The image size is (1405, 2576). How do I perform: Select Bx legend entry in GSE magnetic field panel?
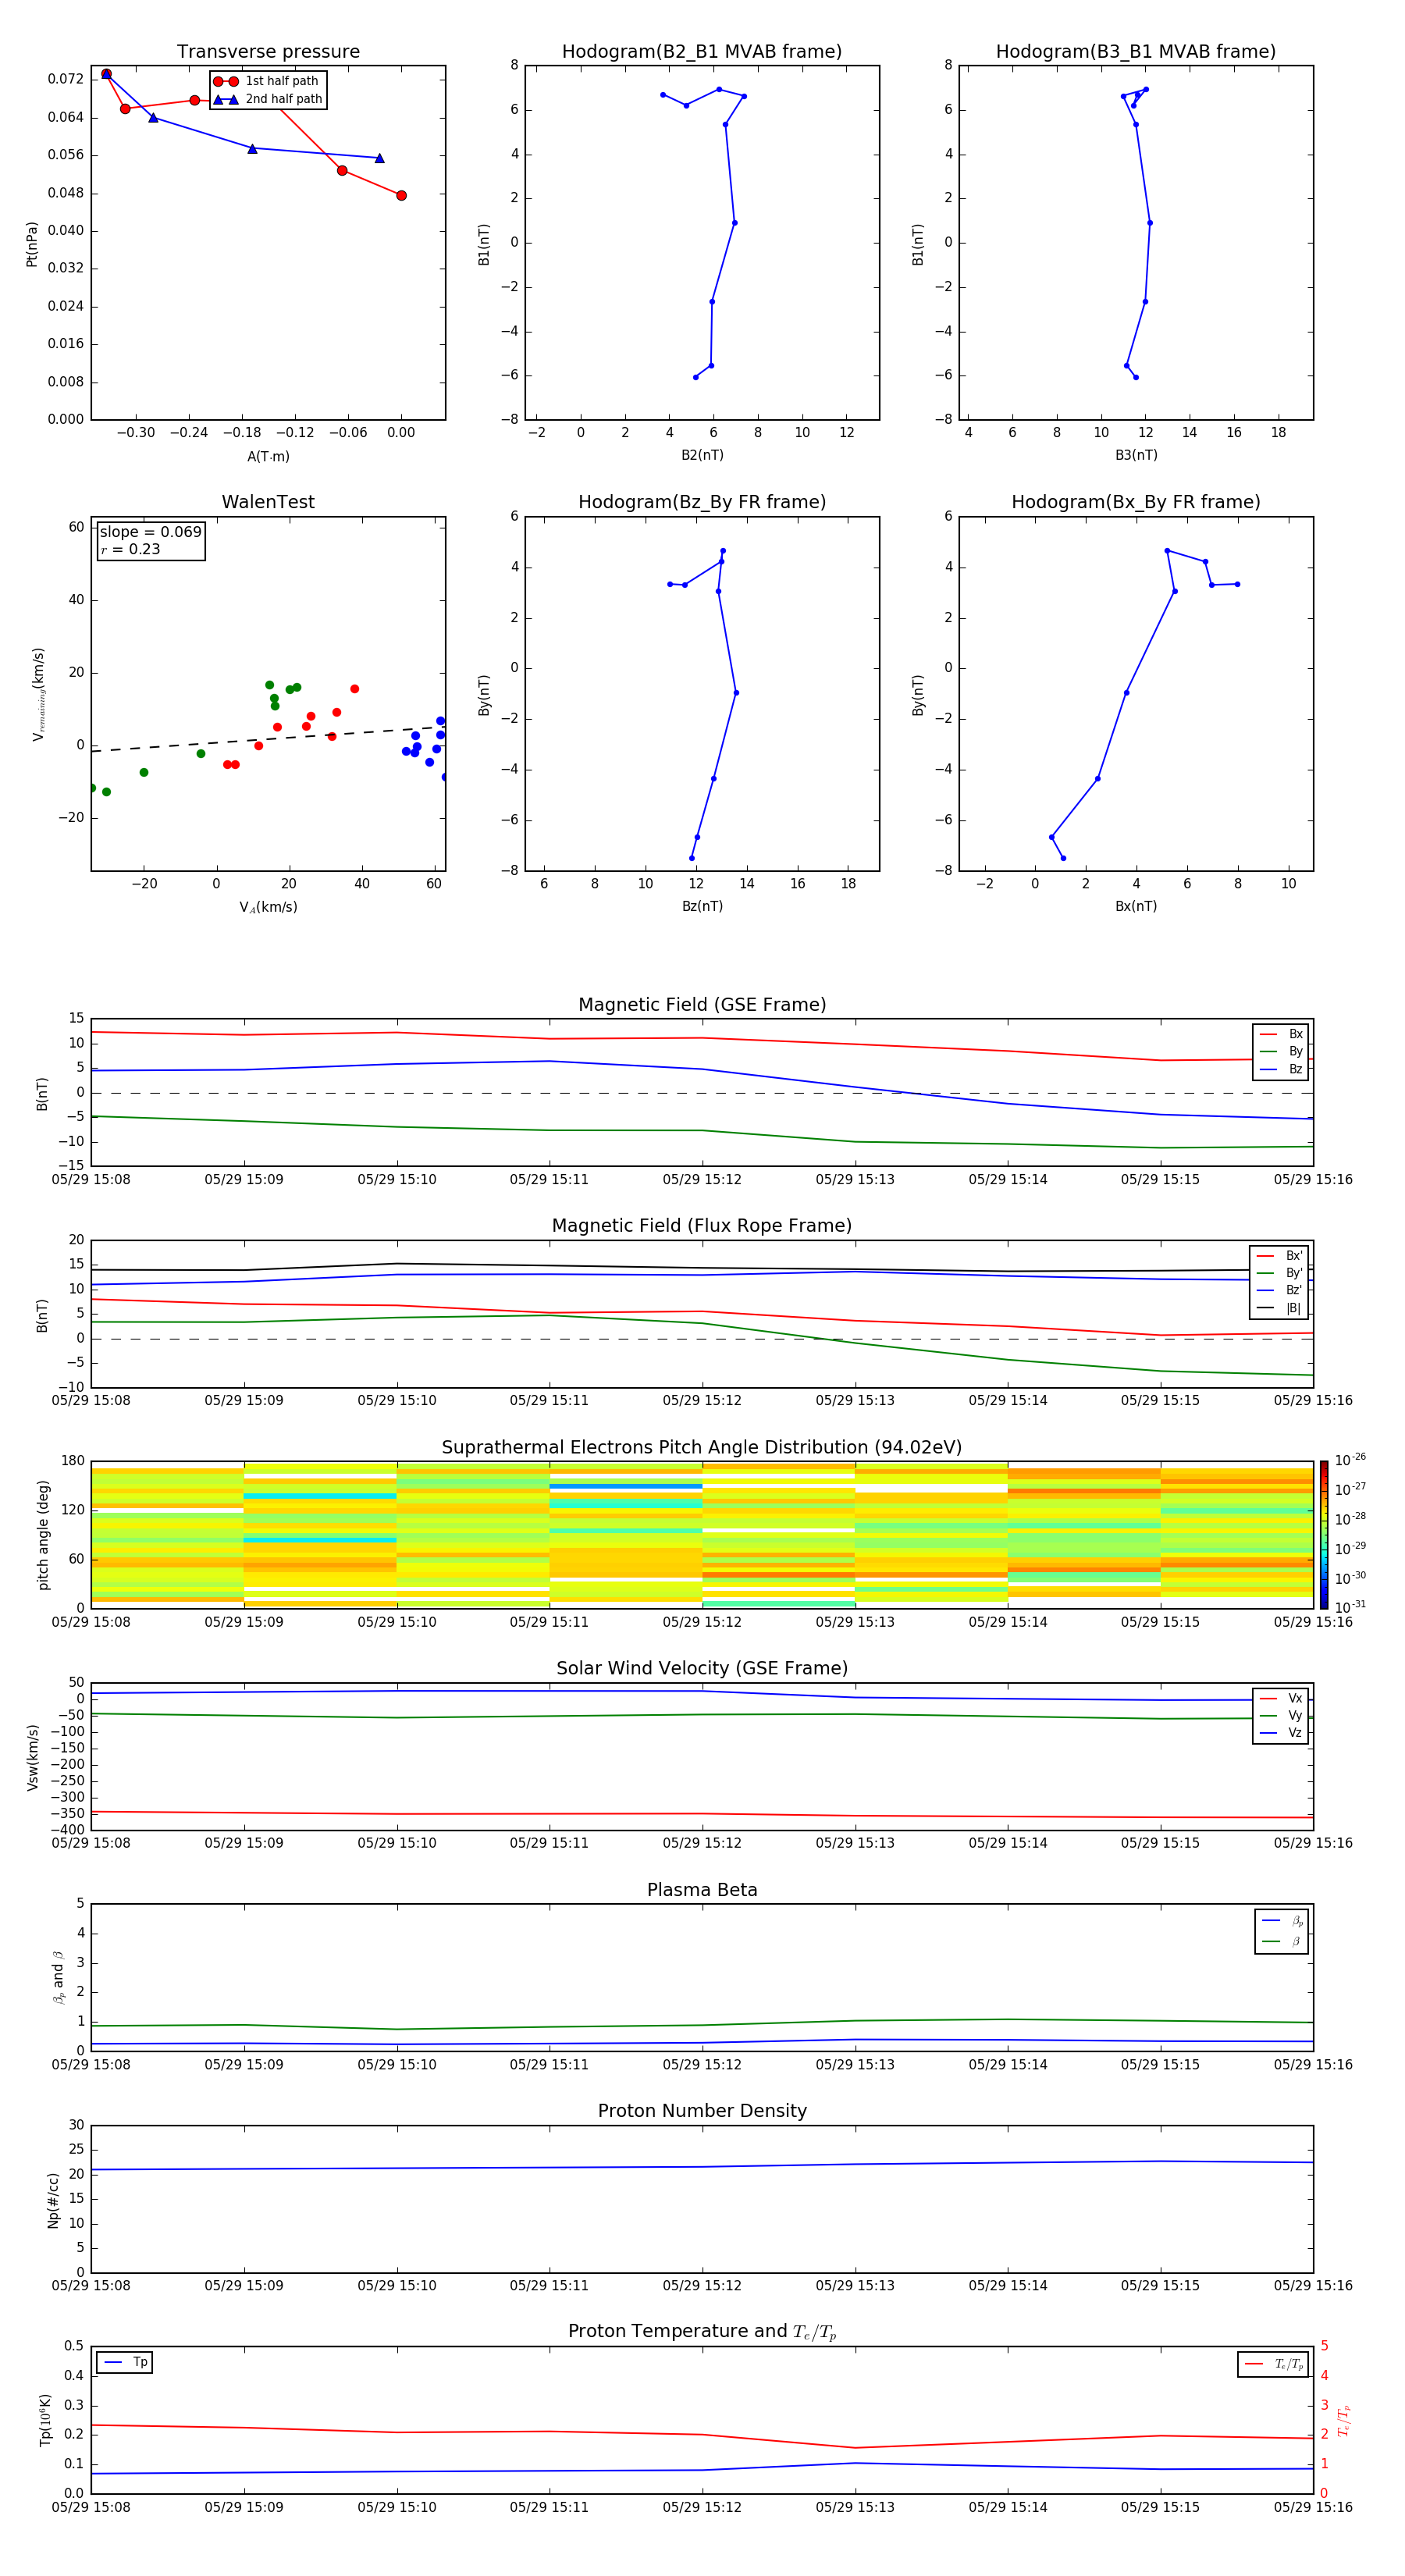(1281, 1035)
